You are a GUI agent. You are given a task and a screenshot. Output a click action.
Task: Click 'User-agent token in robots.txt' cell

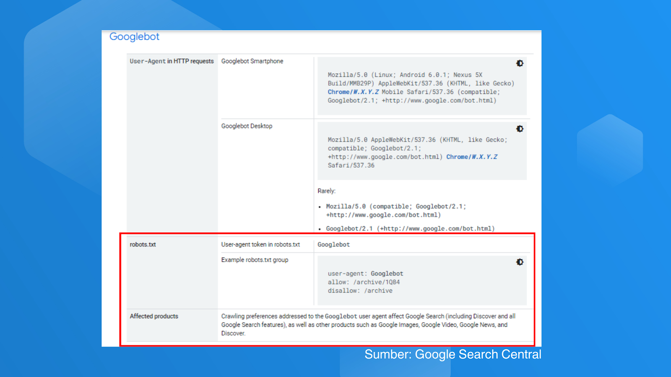coord(260,245)
